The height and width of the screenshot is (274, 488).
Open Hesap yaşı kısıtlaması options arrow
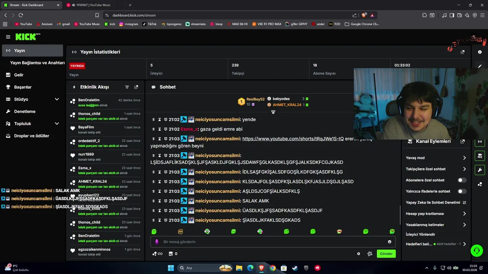click(464, 214)
